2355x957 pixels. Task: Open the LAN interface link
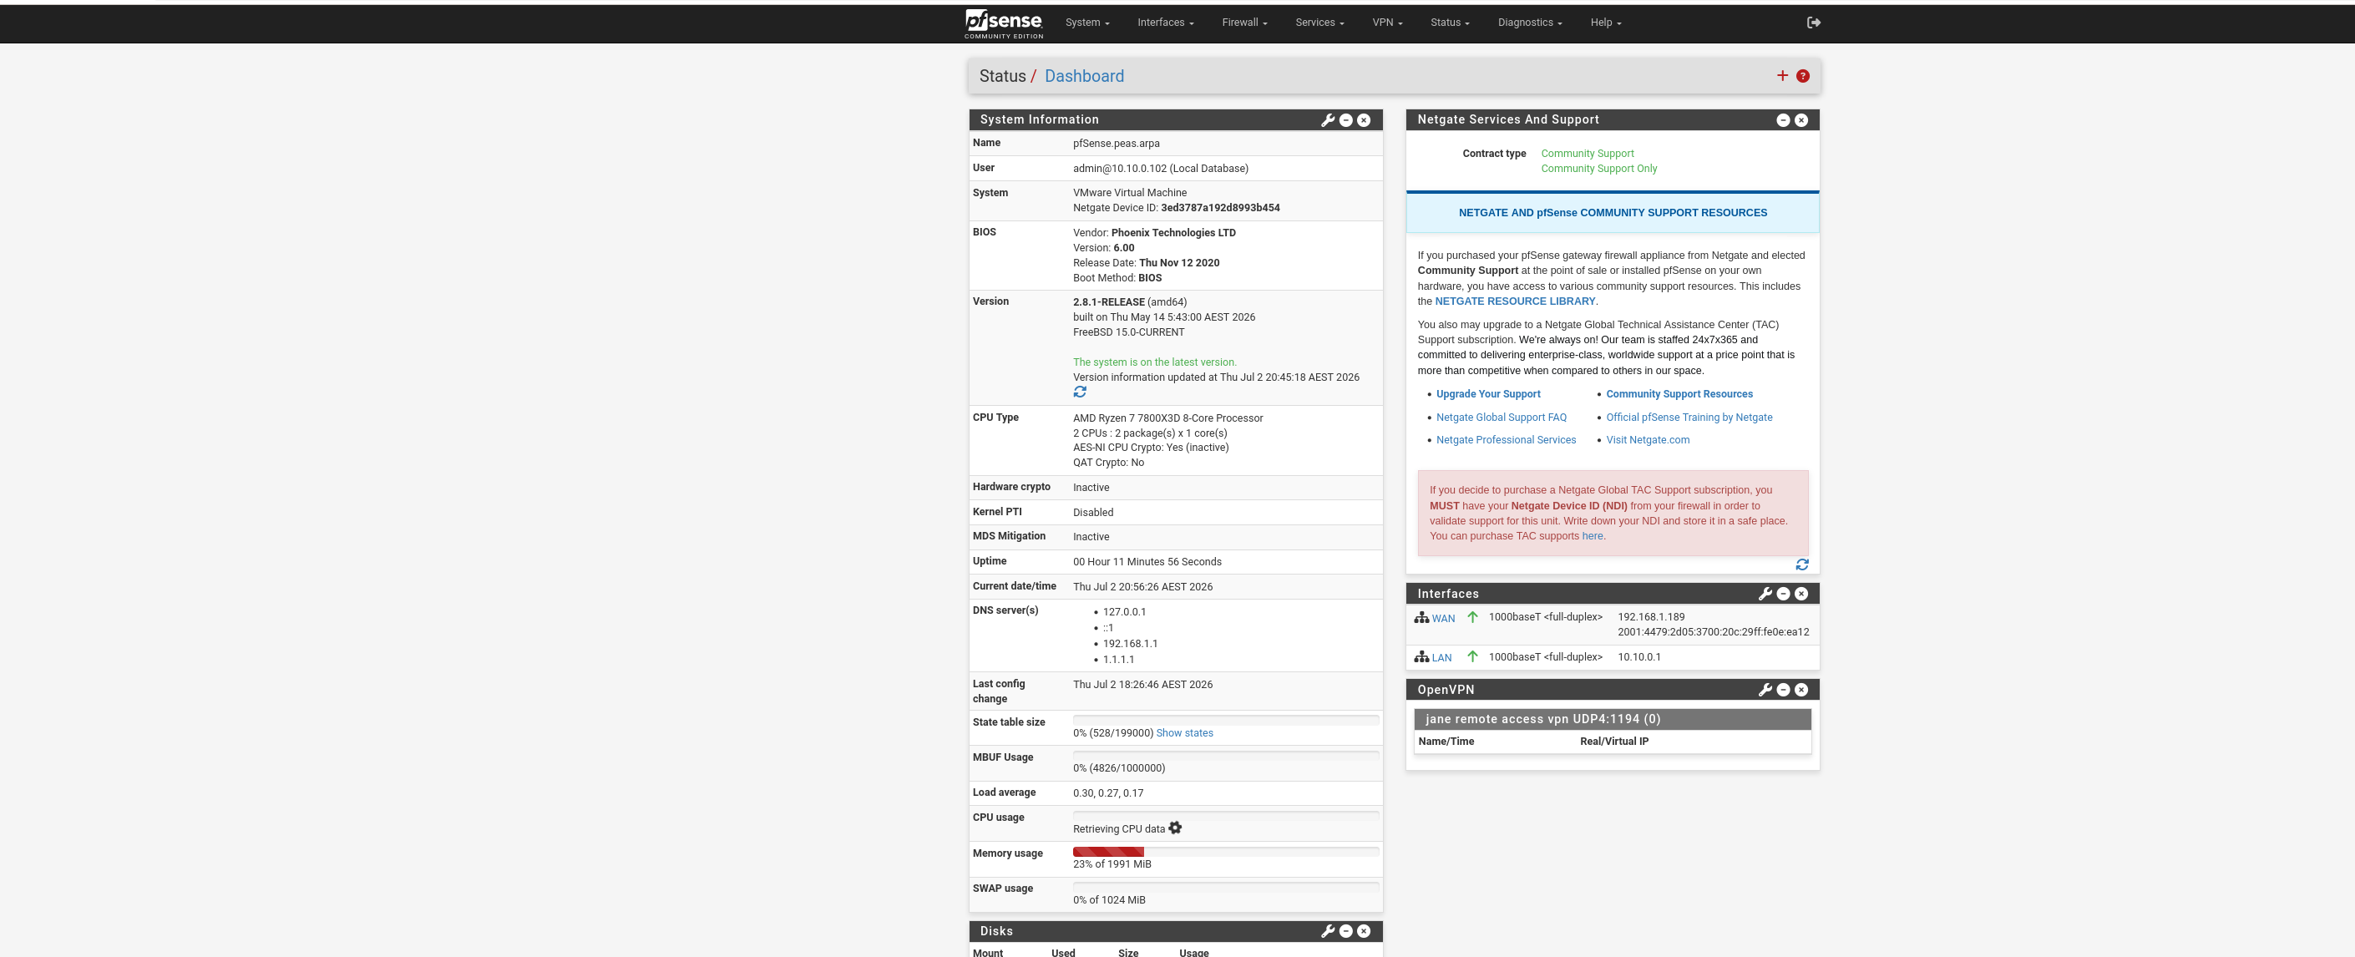click(1441, 658)
